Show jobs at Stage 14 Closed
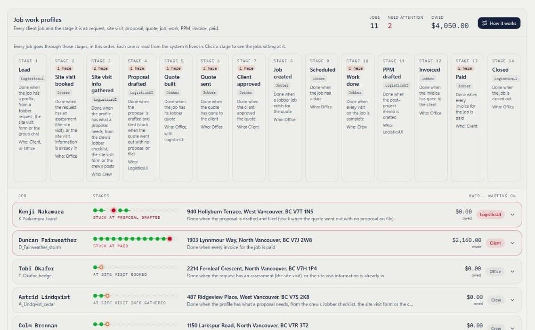Screen dimensions: 535x330 pos(503,118)
